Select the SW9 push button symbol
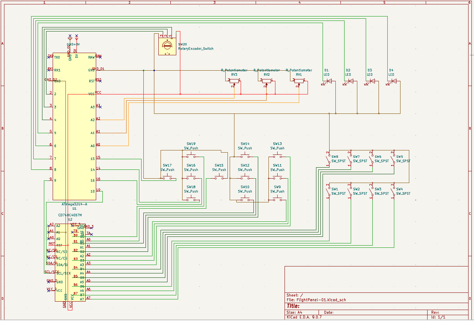Viewport: 474px width, 321px height. 278,199
